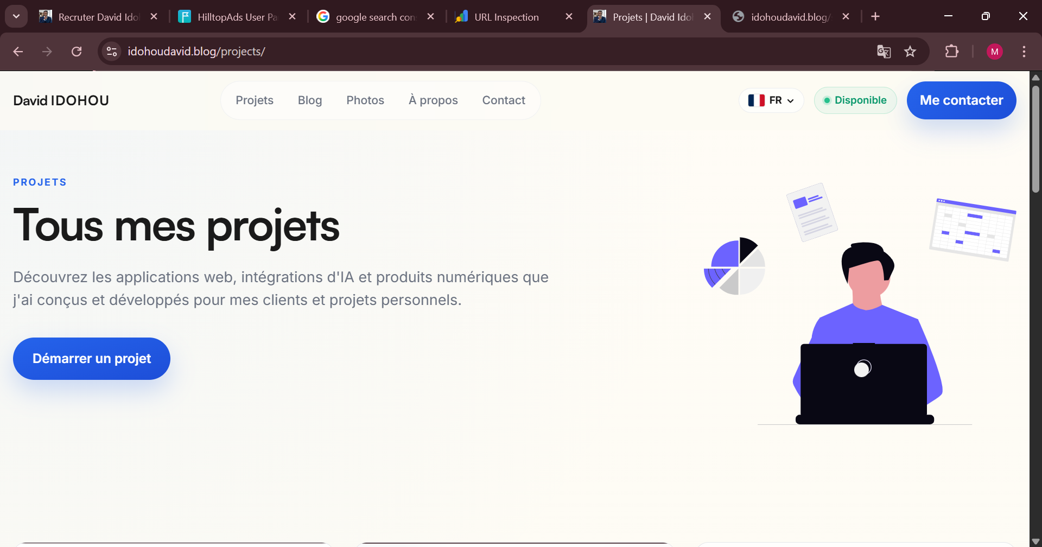Screen dimensions: 1042x547
Task: Open the Extensions puzzle icon
Action: click(952, 52)
